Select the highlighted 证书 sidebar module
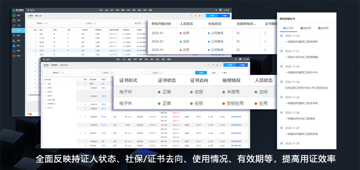Viewport: 360px width, 170px height. (x=18, y=30)
